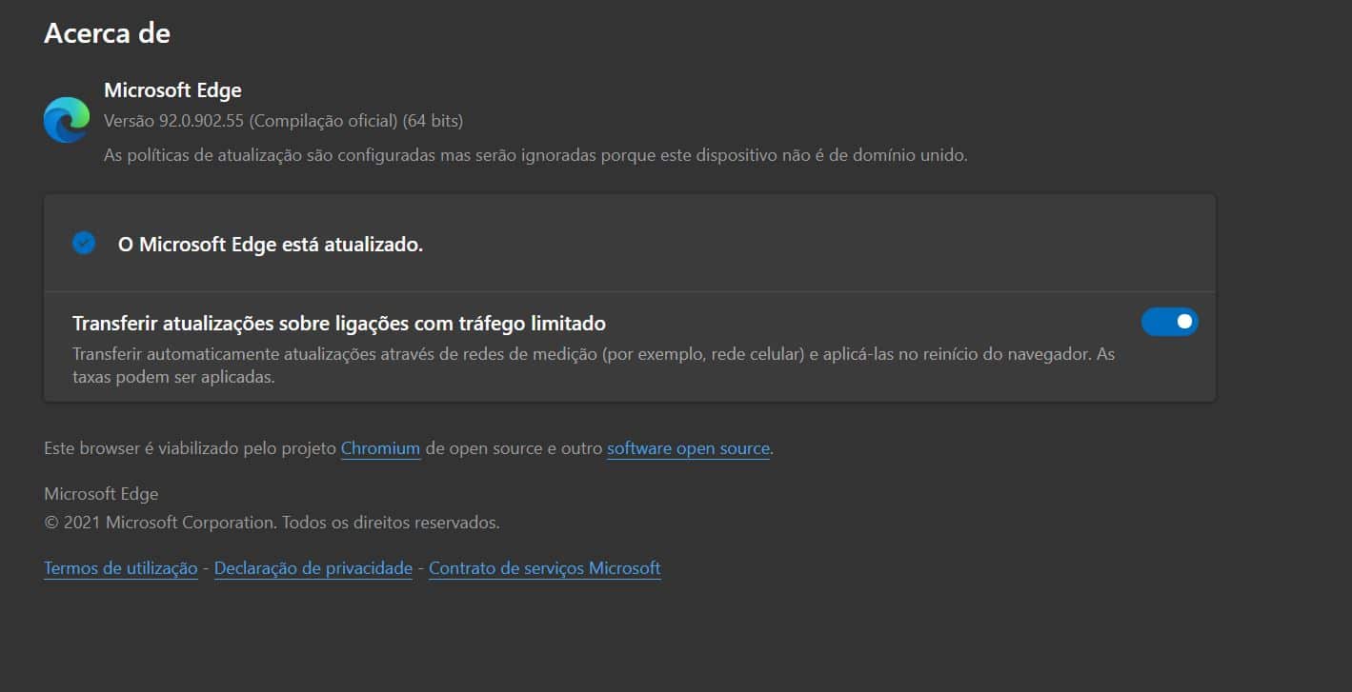Image resolution: width=1352 pixels, height=692 pixels.
Task: Click 'Este browser é viabilizado' sentence
Action: coord(191,448)
